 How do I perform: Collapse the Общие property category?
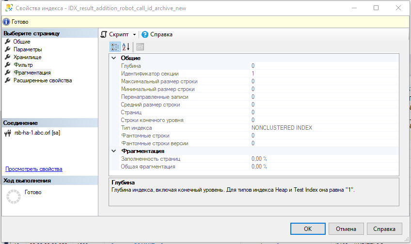[x=114, y=58]
